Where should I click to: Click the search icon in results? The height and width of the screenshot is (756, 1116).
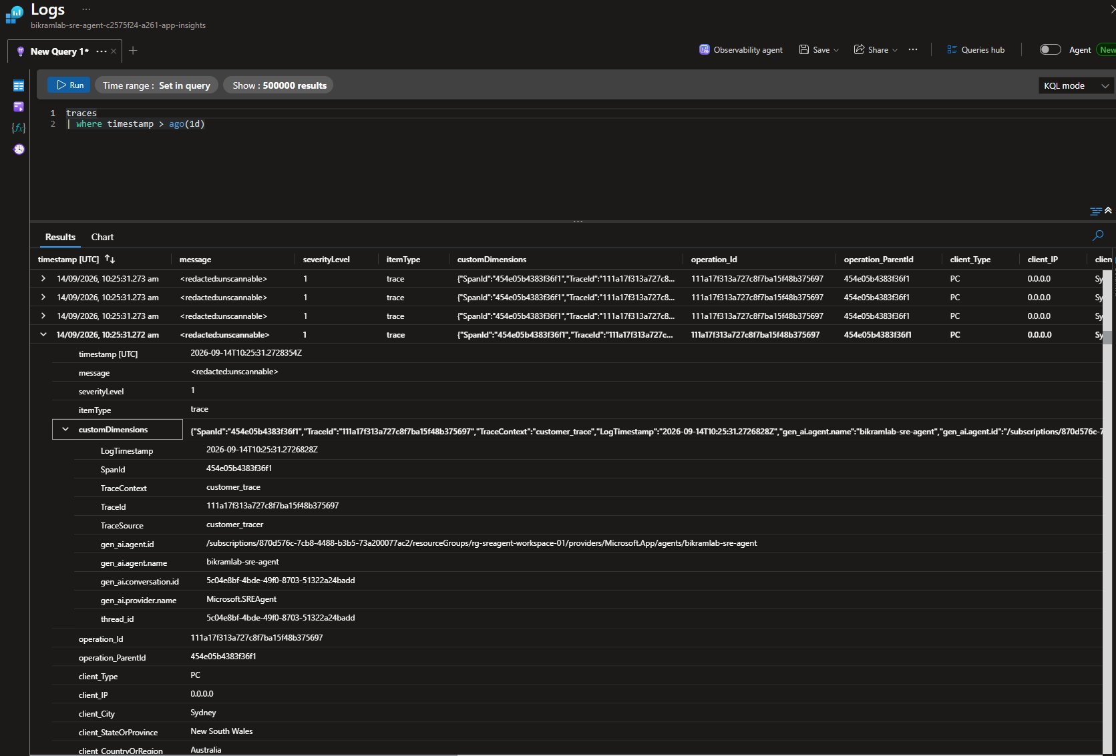pos(1097,235)
